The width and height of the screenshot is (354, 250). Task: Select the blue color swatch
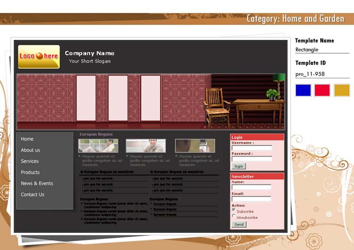point(303,90)
